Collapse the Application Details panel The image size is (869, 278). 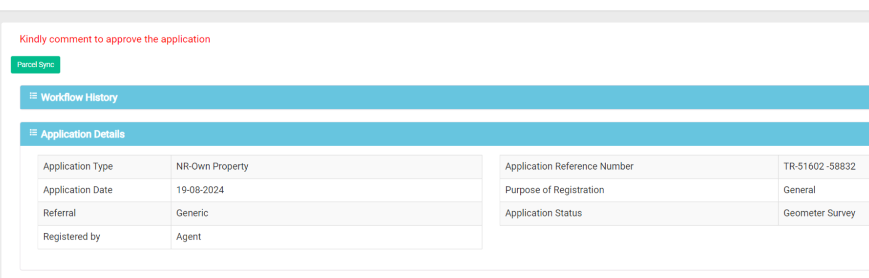444,134
